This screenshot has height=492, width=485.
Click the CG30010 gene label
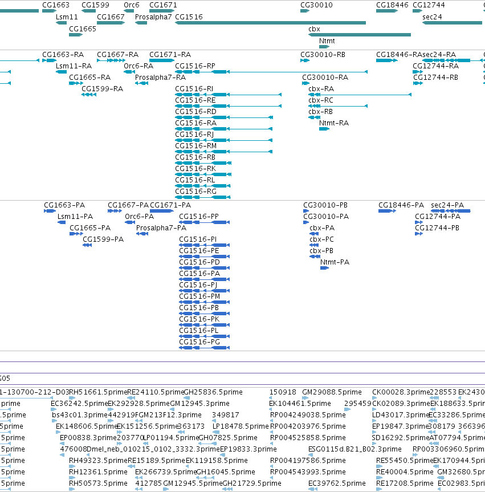pyautogui.click(x=316, y=5)
